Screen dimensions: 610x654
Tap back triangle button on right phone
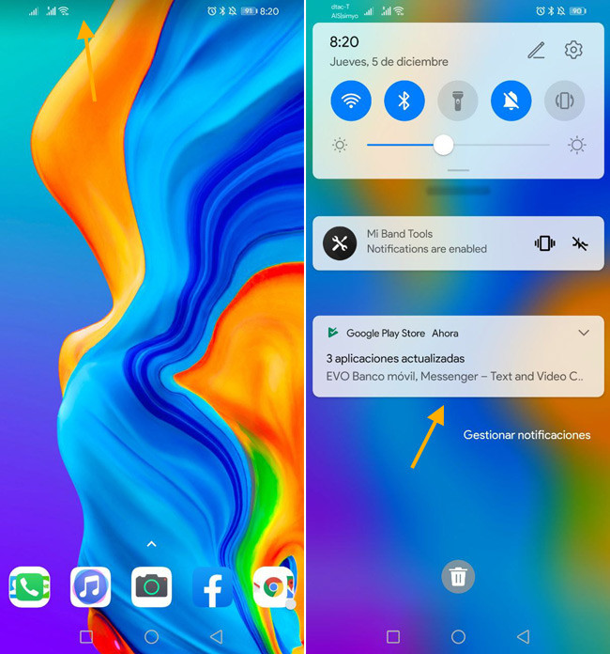(524, 637)
